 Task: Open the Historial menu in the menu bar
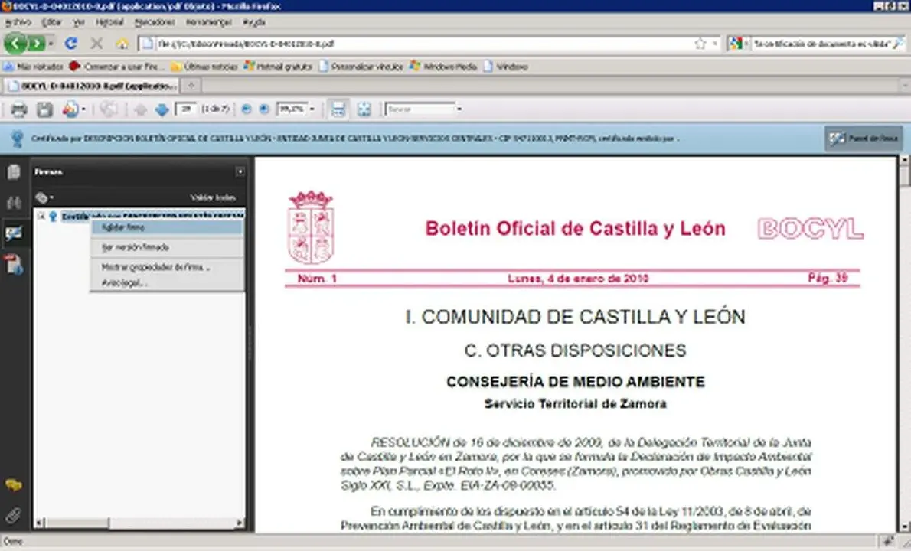[109, 22]
